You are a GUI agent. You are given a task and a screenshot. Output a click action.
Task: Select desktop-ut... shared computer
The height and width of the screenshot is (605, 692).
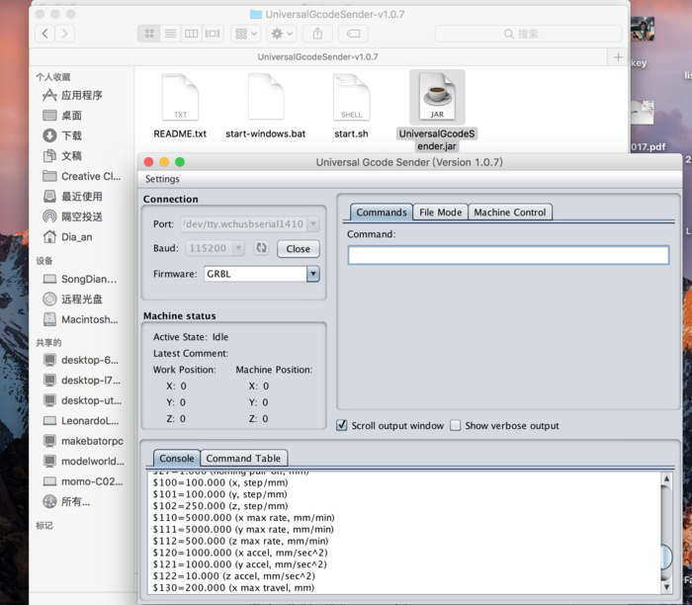coord(82,400)
